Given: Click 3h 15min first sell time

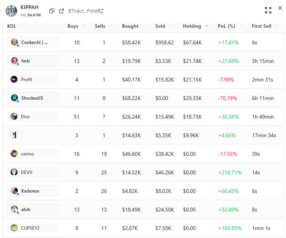Looking at the screenshot, I should pos(263,61).
